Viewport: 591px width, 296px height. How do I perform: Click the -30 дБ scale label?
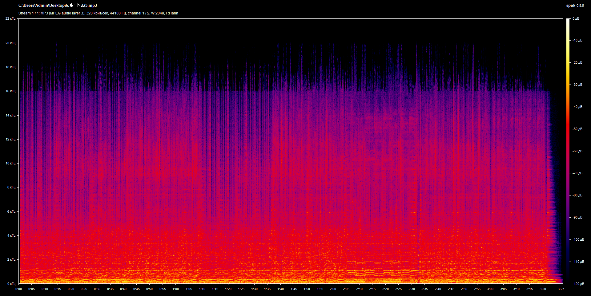[x=577, y=85]
